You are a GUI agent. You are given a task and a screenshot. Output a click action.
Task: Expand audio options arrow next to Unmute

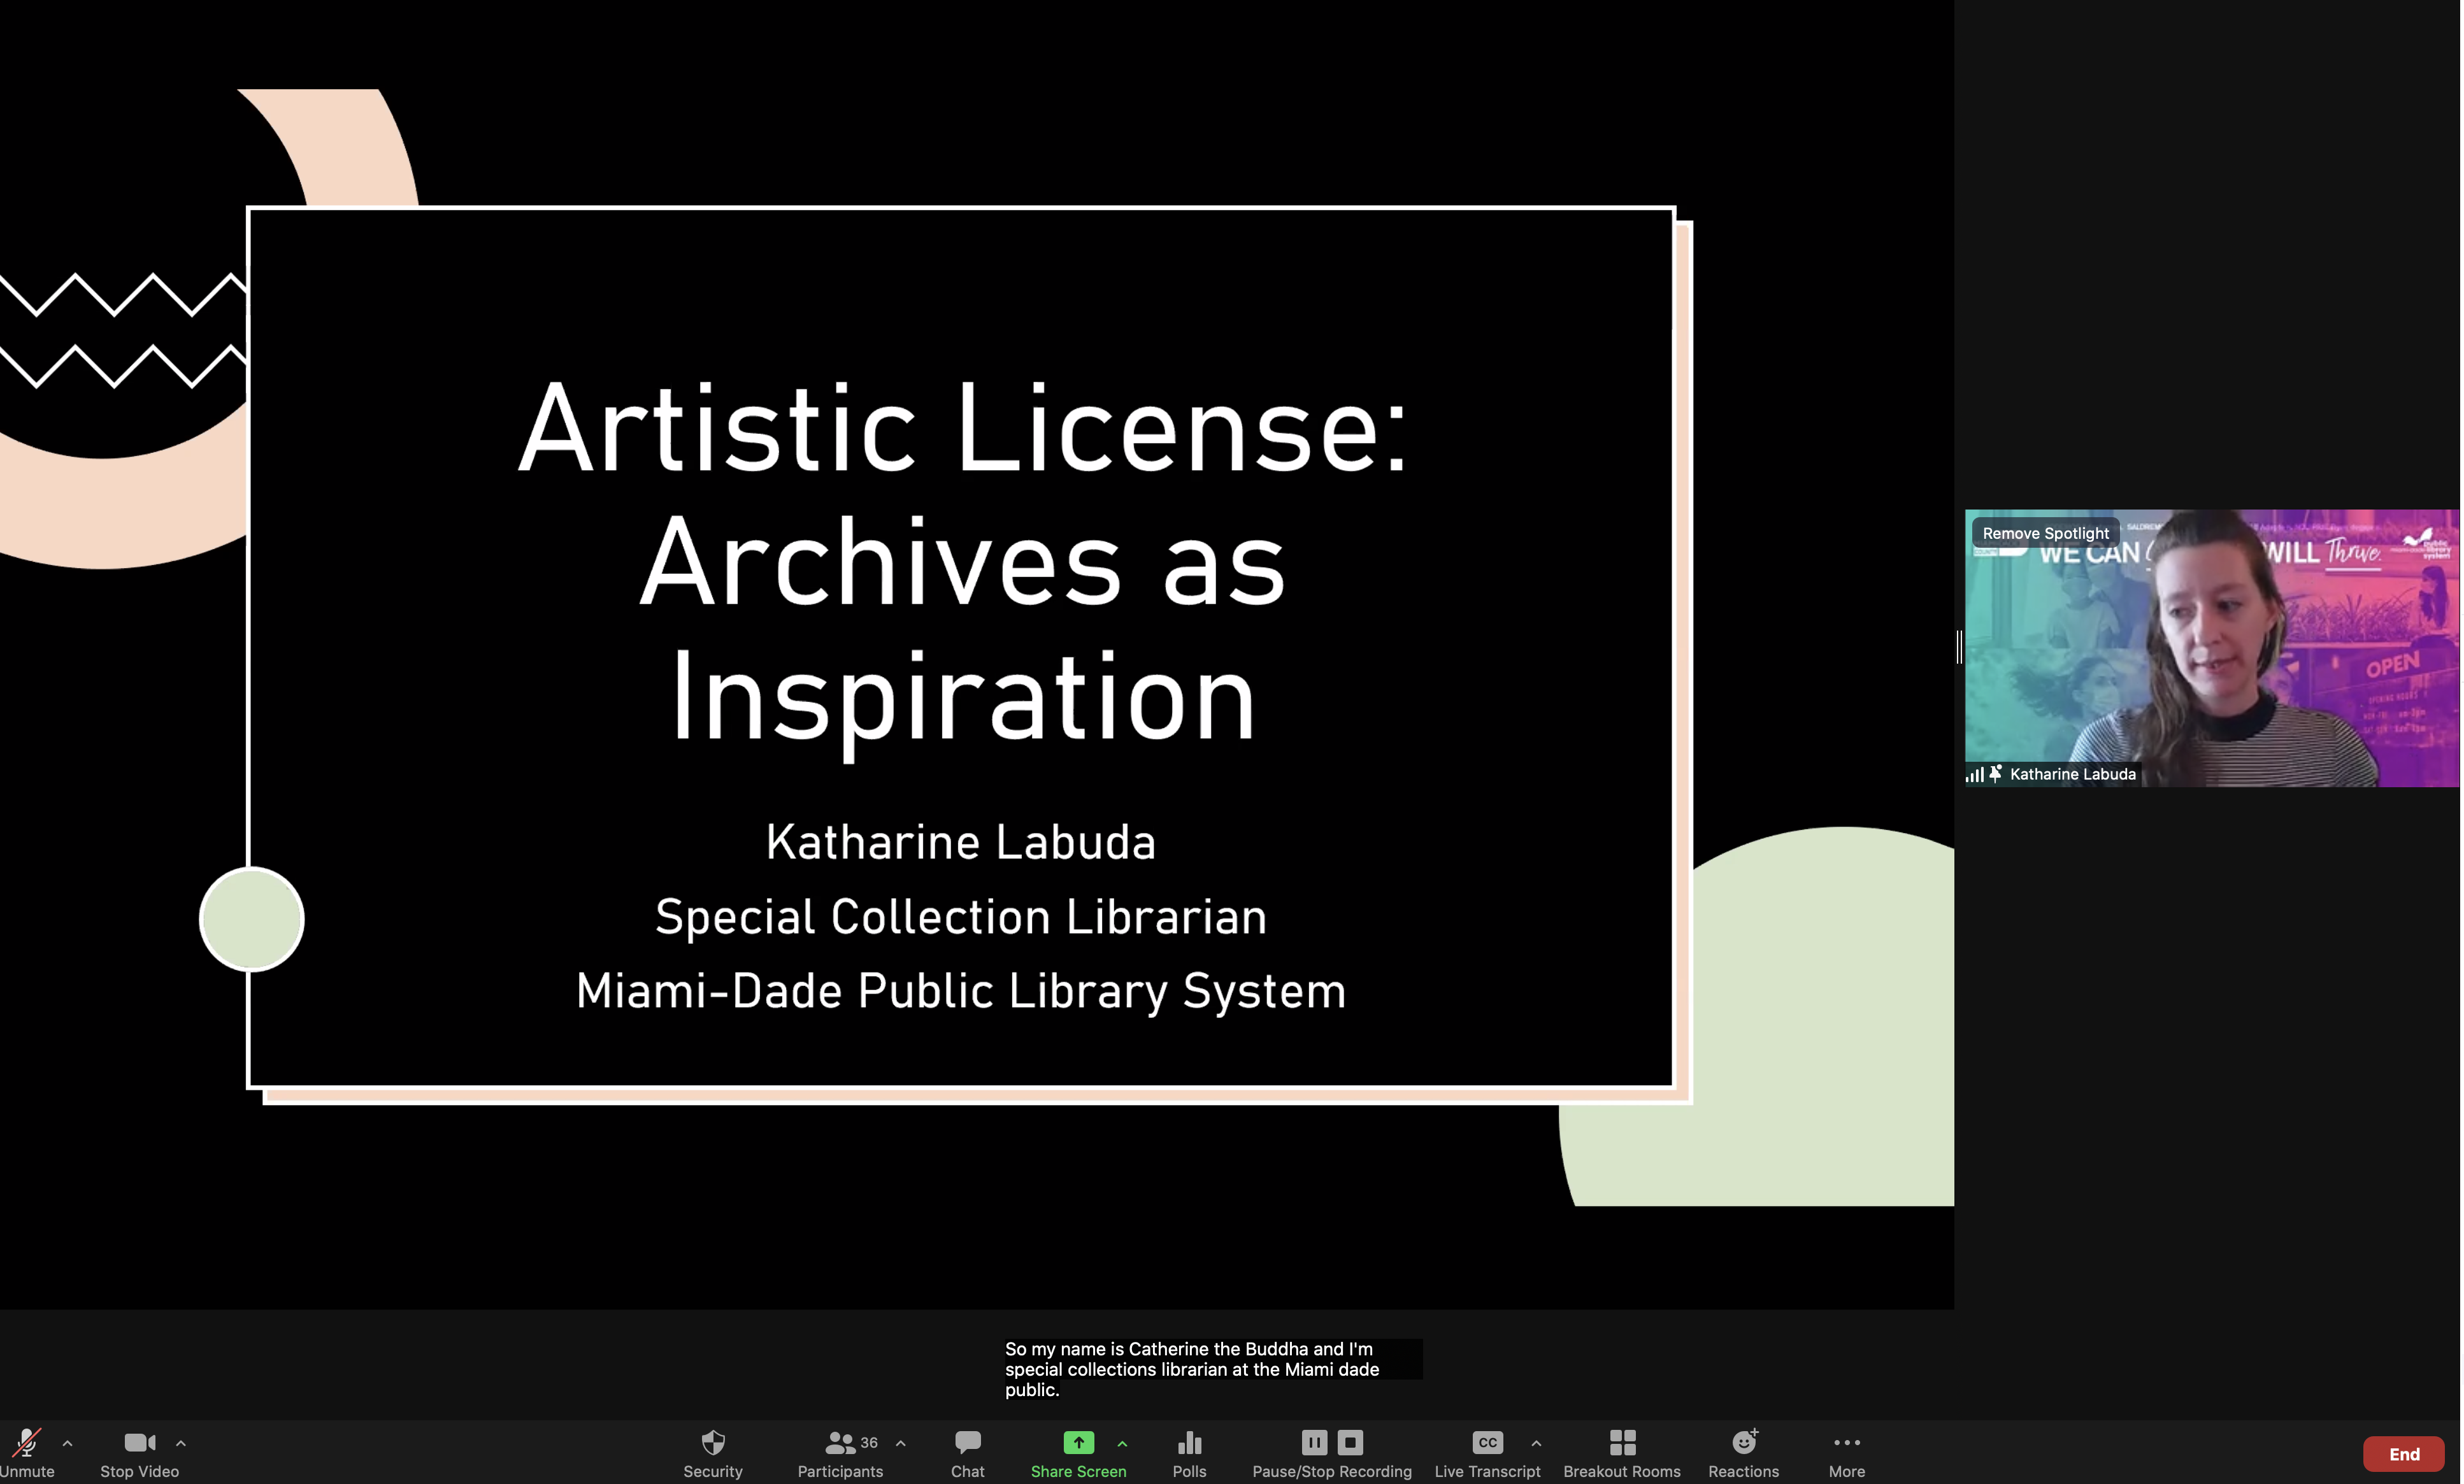67,1443
